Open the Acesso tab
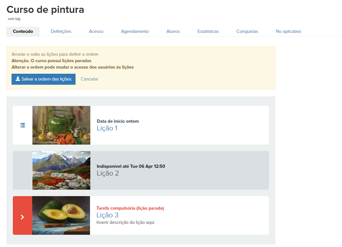The height and width of the screenshot is (247, 342). 96,32
